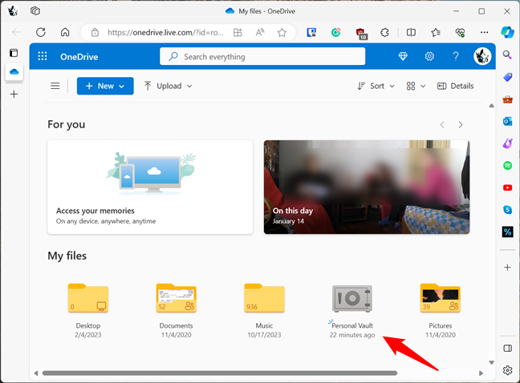The image size is (520, 383).
Task: Open the Access your memories card
Action: (150, 187)
